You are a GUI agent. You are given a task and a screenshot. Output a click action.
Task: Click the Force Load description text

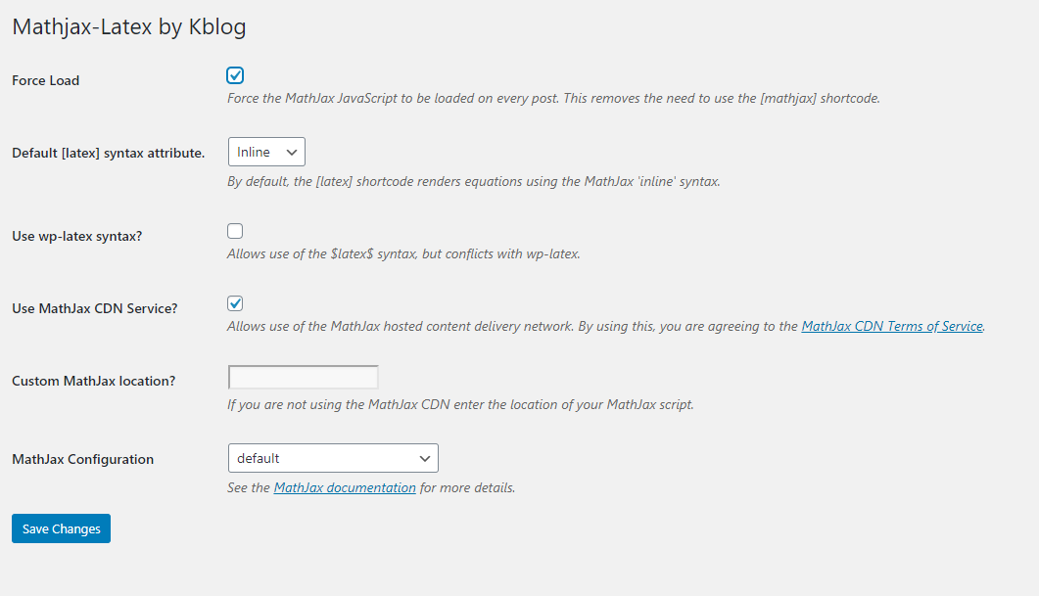[553, 98]
